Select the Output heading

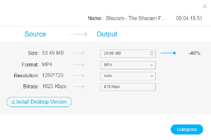click(x=107, y=34)
